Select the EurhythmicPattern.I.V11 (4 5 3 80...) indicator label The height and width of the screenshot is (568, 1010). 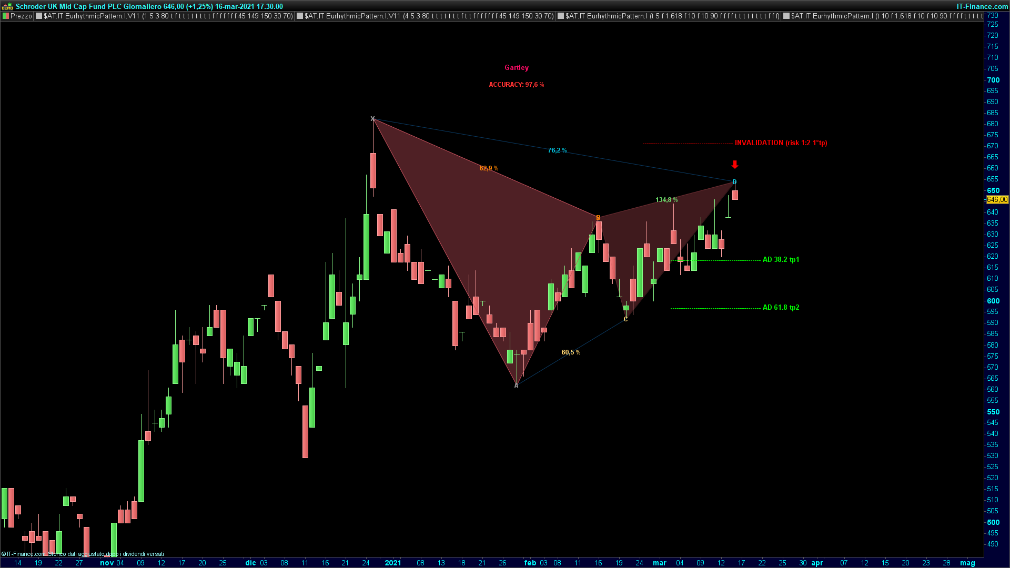tap(429, 16)
